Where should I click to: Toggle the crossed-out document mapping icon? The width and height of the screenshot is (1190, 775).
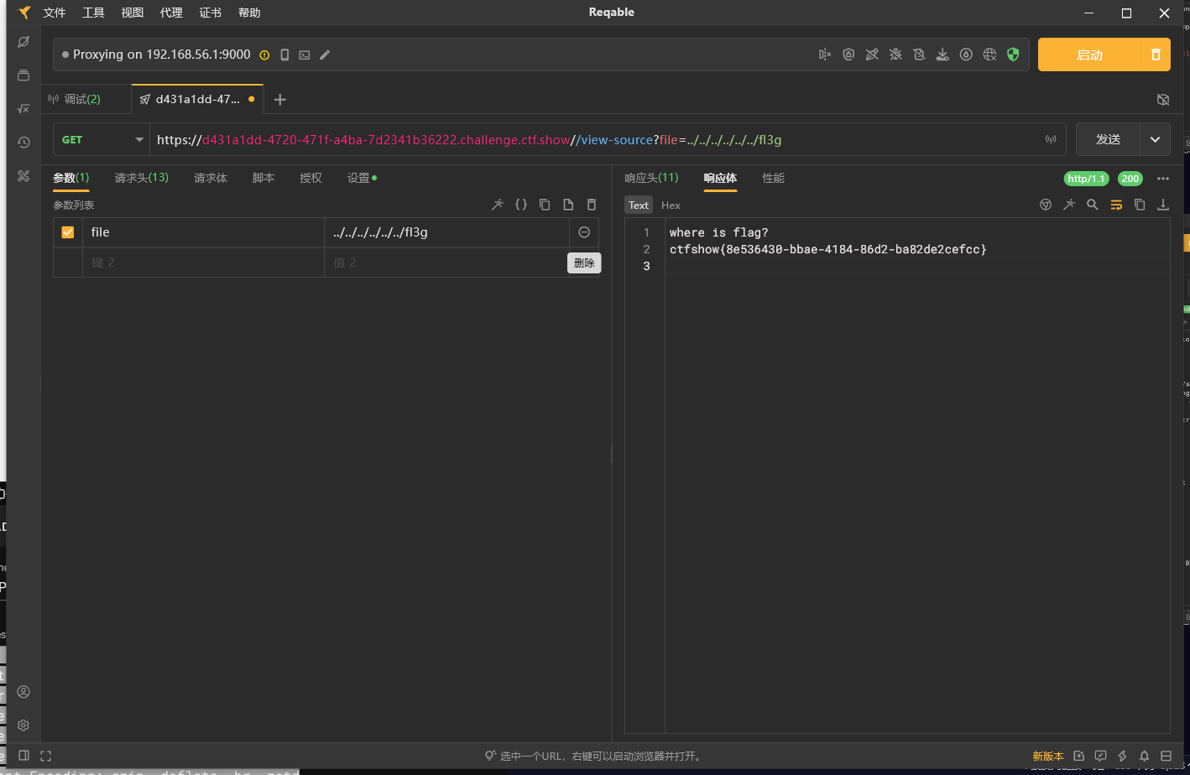pyautogui.click(x=919, y=55)
